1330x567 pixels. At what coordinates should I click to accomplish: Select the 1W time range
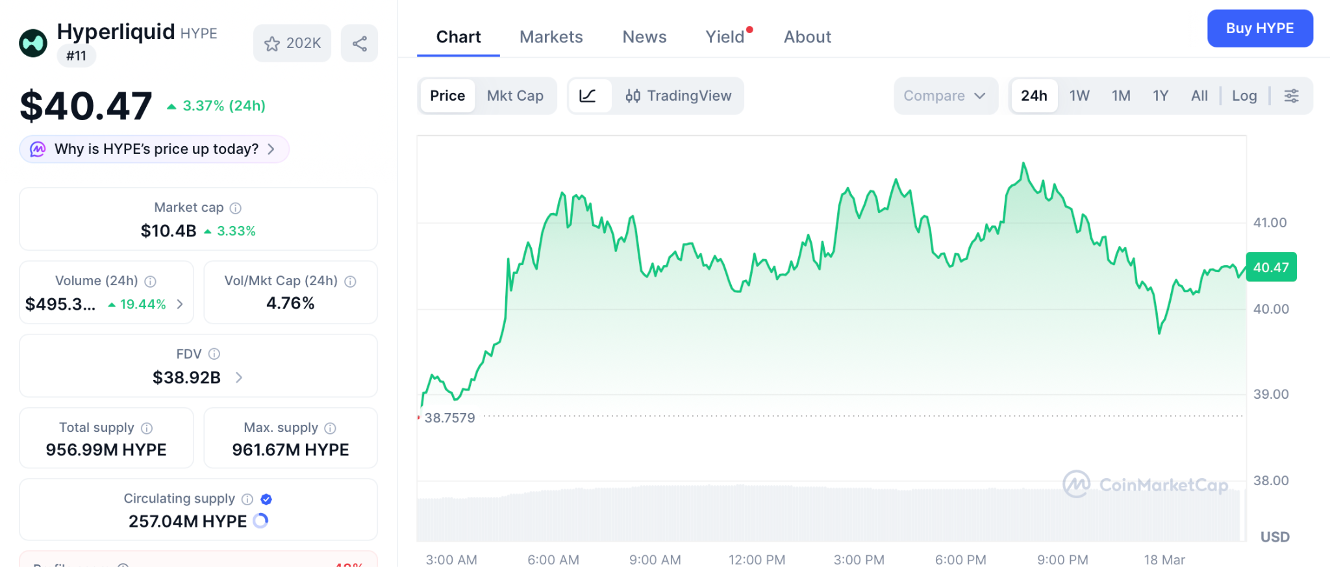(1079, 96)
